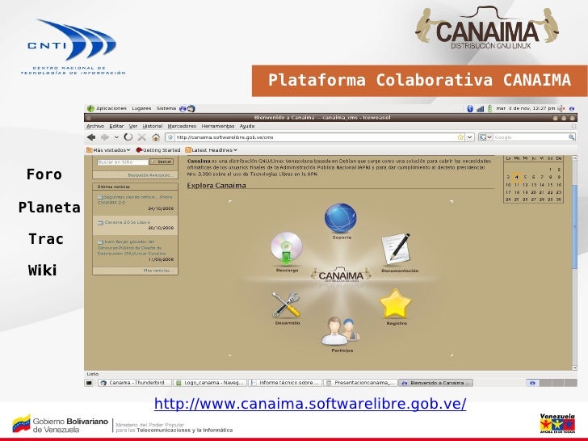588x441 pixels.
Task: Open the Soporte globe icon
Action: 341,218
